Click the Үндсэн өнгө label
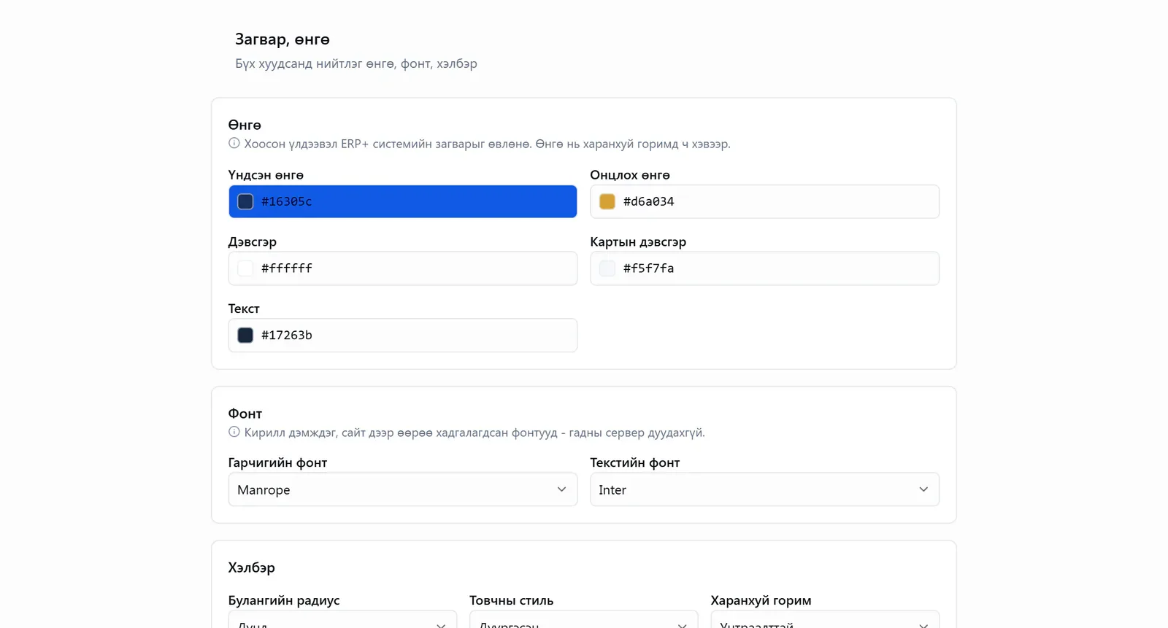The width and height of the screenshot is (1168, 628). [x=266, y=175]
